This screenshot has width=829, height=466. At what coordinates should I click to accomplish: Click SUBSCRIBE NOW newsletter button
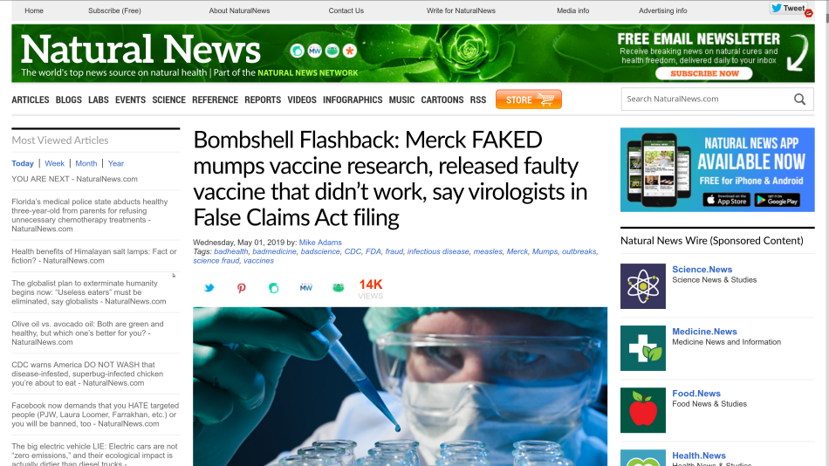704,73
